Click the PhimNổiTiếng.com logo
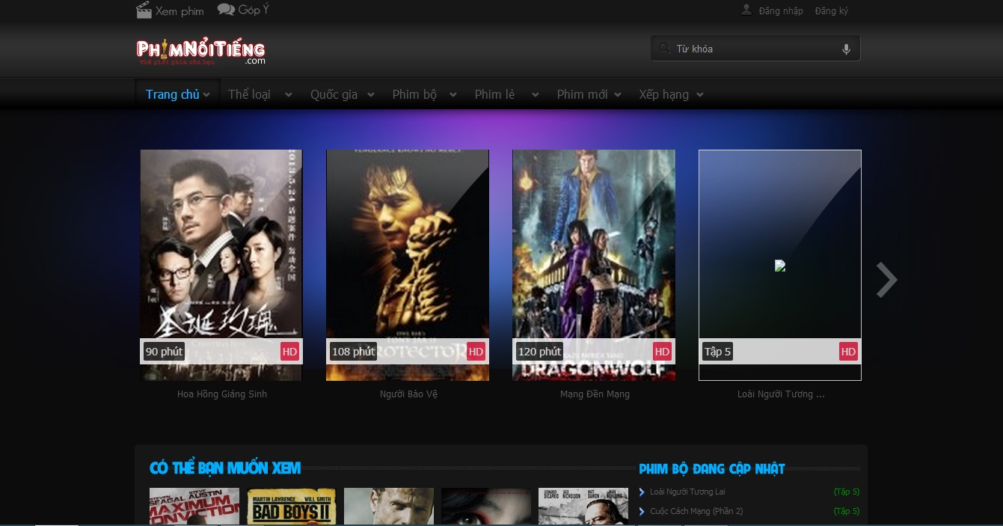This screenshot has height=526, width=1003. (200, 52)
